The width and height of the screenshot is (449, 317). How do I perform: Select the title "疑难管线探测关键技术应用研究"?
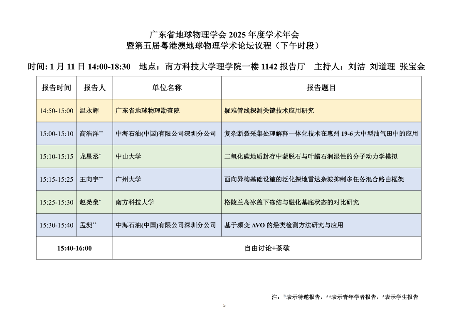coord(269,111)
